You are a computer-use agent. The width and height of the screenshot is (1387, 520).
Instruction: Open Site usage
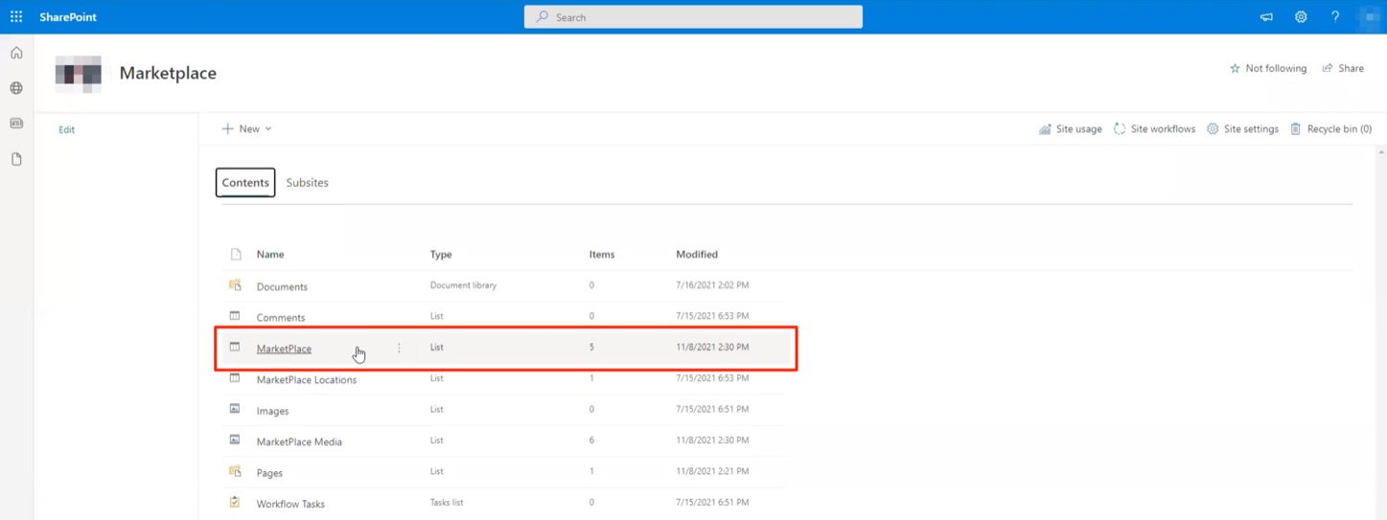click(x=1071, y=128)
